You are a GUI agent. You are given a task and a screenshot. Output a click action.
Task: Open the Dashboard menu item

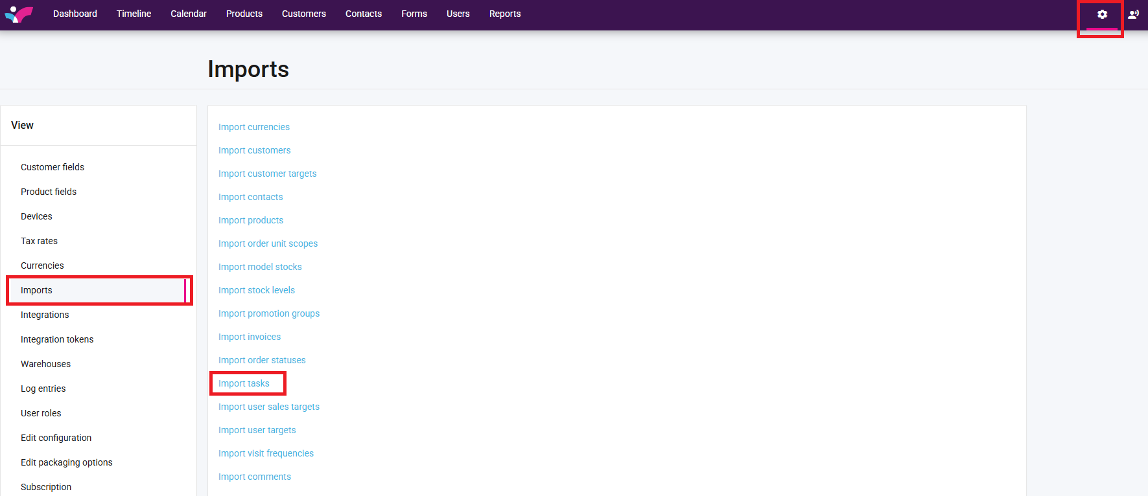point(75,14)
